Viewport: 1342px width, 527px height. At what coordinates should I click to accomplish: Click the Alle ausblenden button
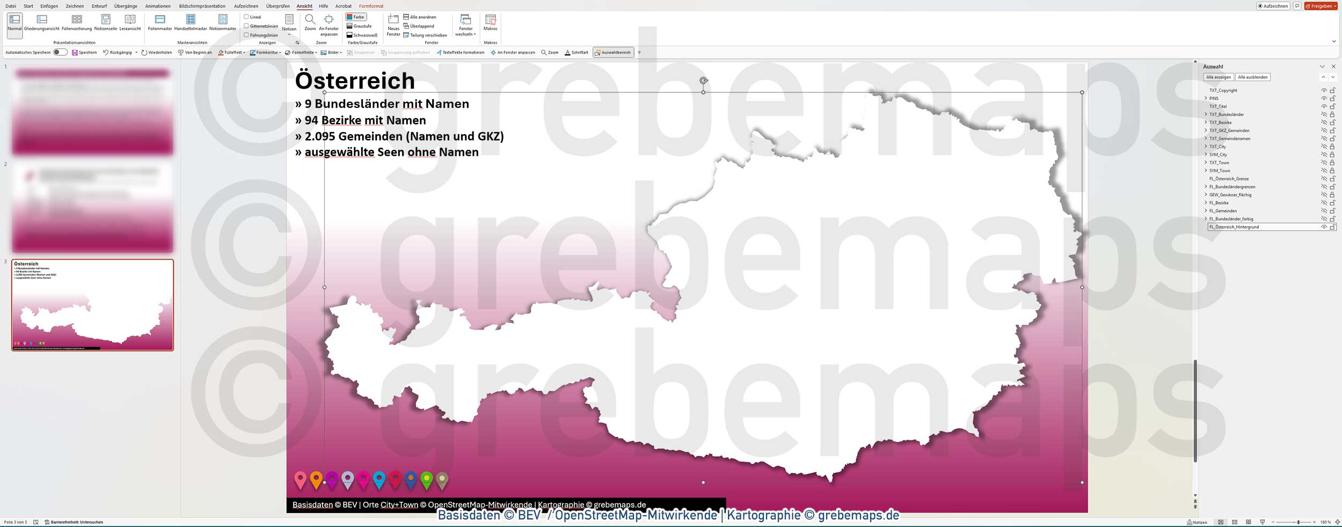1253,77
